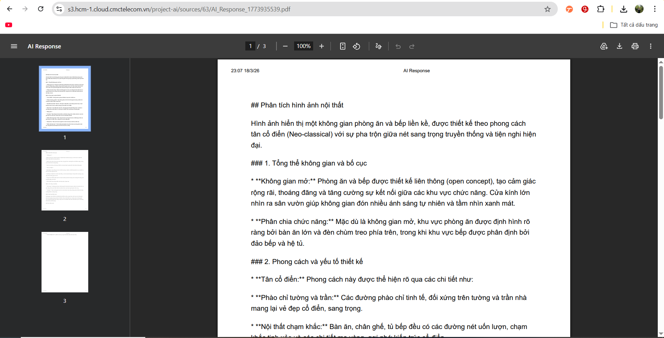Reload the current page
The width and height of the screenshot is (664, 338).
pos(40,9)
